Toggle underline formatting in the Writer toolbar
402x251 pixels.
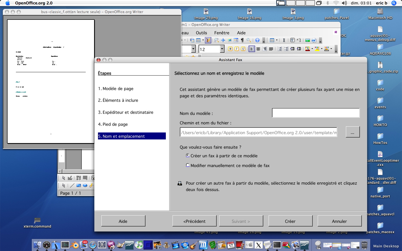tap(243, 49)
